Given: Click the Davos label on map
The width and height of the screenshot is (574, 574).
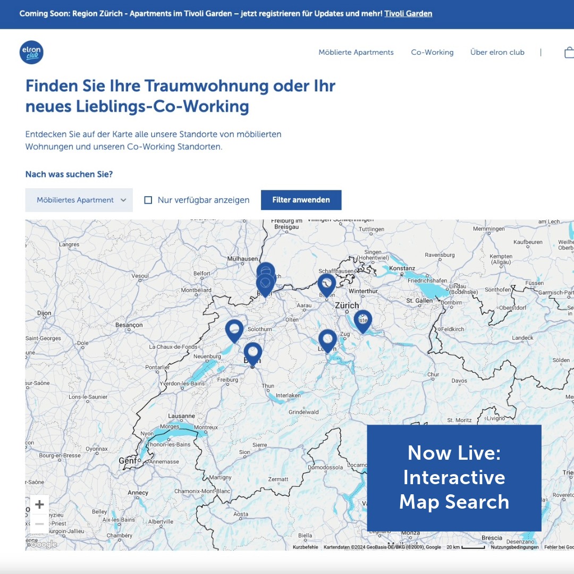Looking at the screenshot, I should [x=459, y=381].
